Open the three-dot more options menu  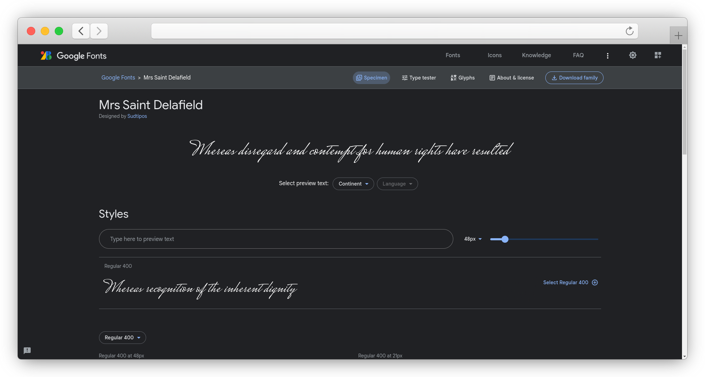tap(607, 55)
